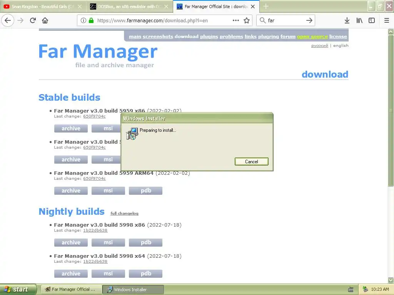The width and height of the screenshot is (394, 295).
Task: Open a new tab with plus
Action: pos(266,7)
